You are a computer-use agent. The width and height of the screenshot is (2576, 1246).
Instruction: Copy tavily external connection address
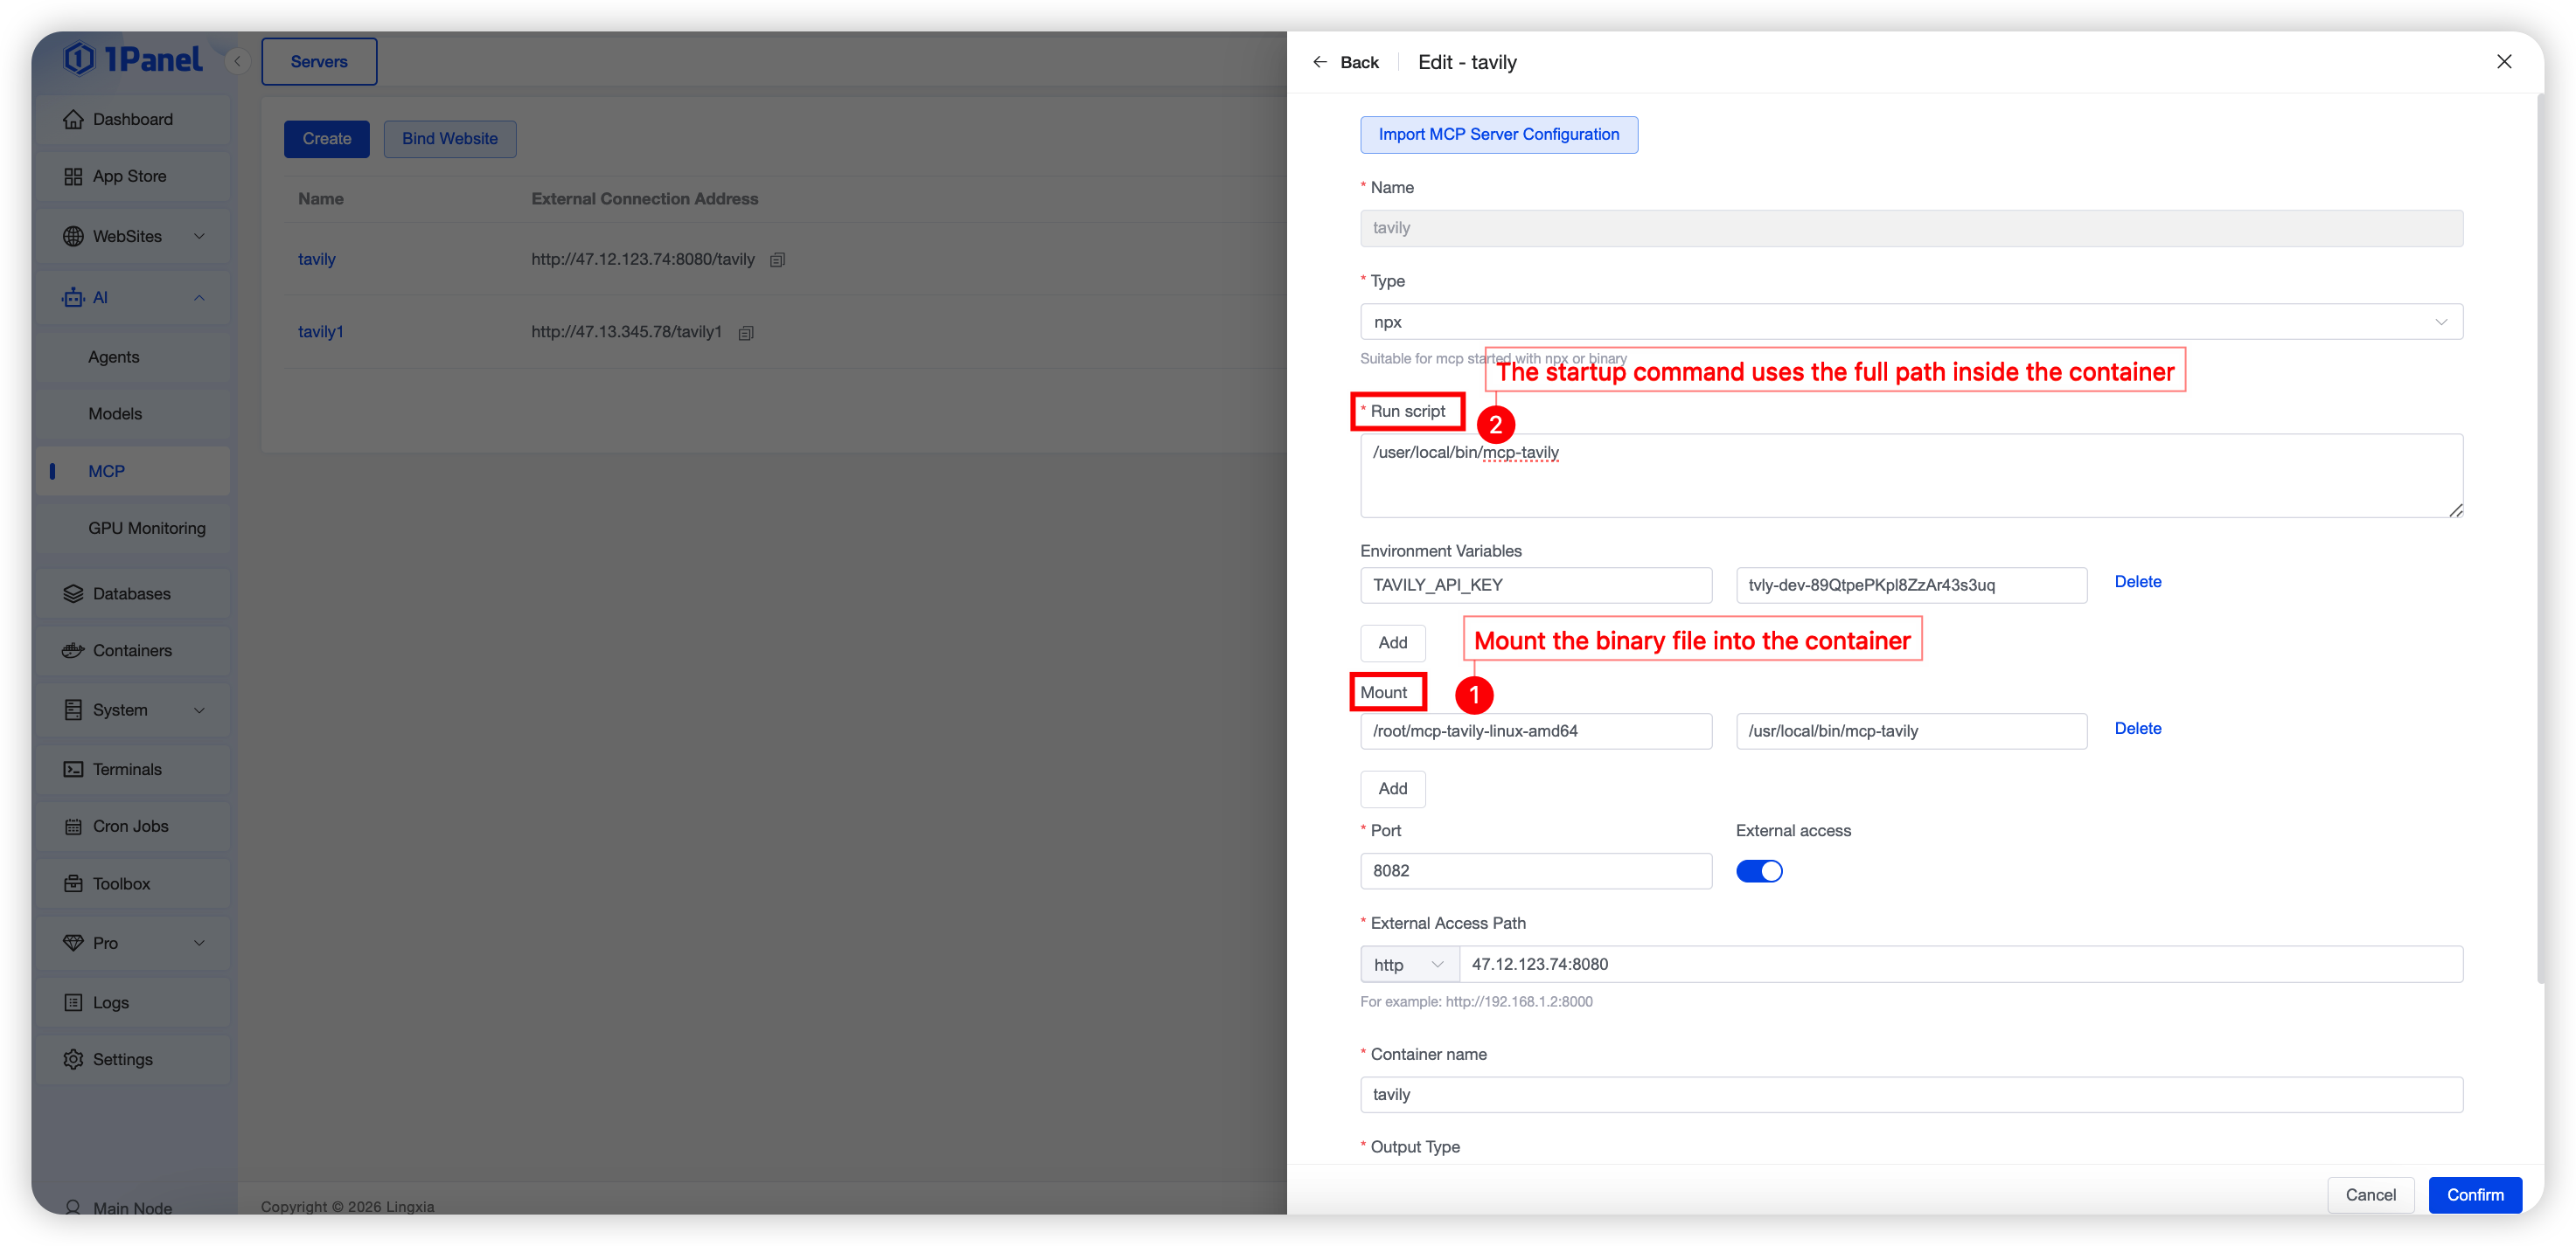[777, 260]
